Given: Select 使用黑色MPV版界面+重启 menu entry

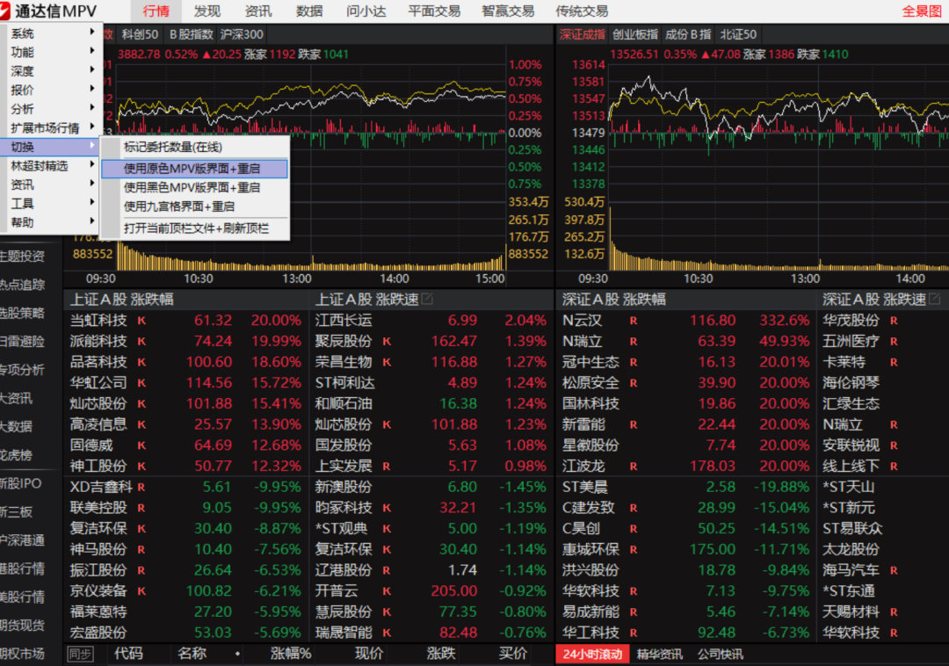Looking at the screenshot, I should click(x=192, y=187).
